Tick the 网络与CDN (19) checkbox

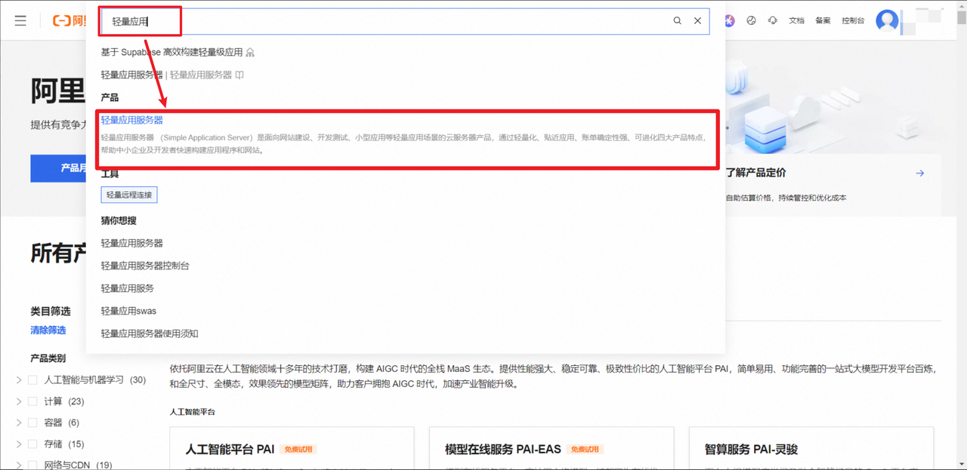tap(32, 465)
